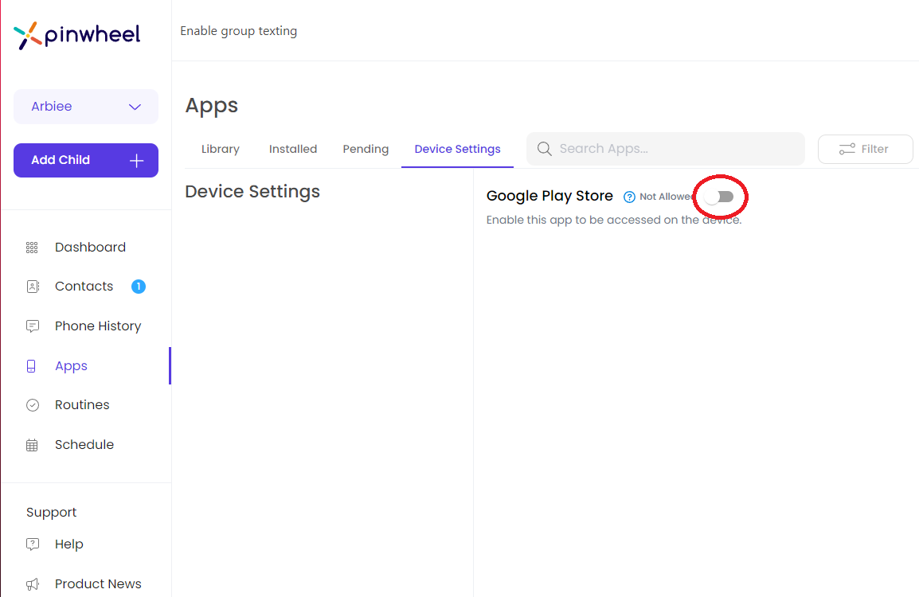Open Routines via the checkmark icon
919x597 pixels.
(x=32, y=404)
